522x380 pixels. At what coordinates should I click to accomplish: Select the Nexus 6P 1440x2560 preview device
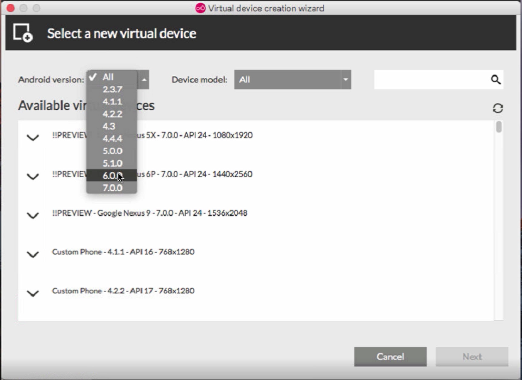(x=152, y=174)
